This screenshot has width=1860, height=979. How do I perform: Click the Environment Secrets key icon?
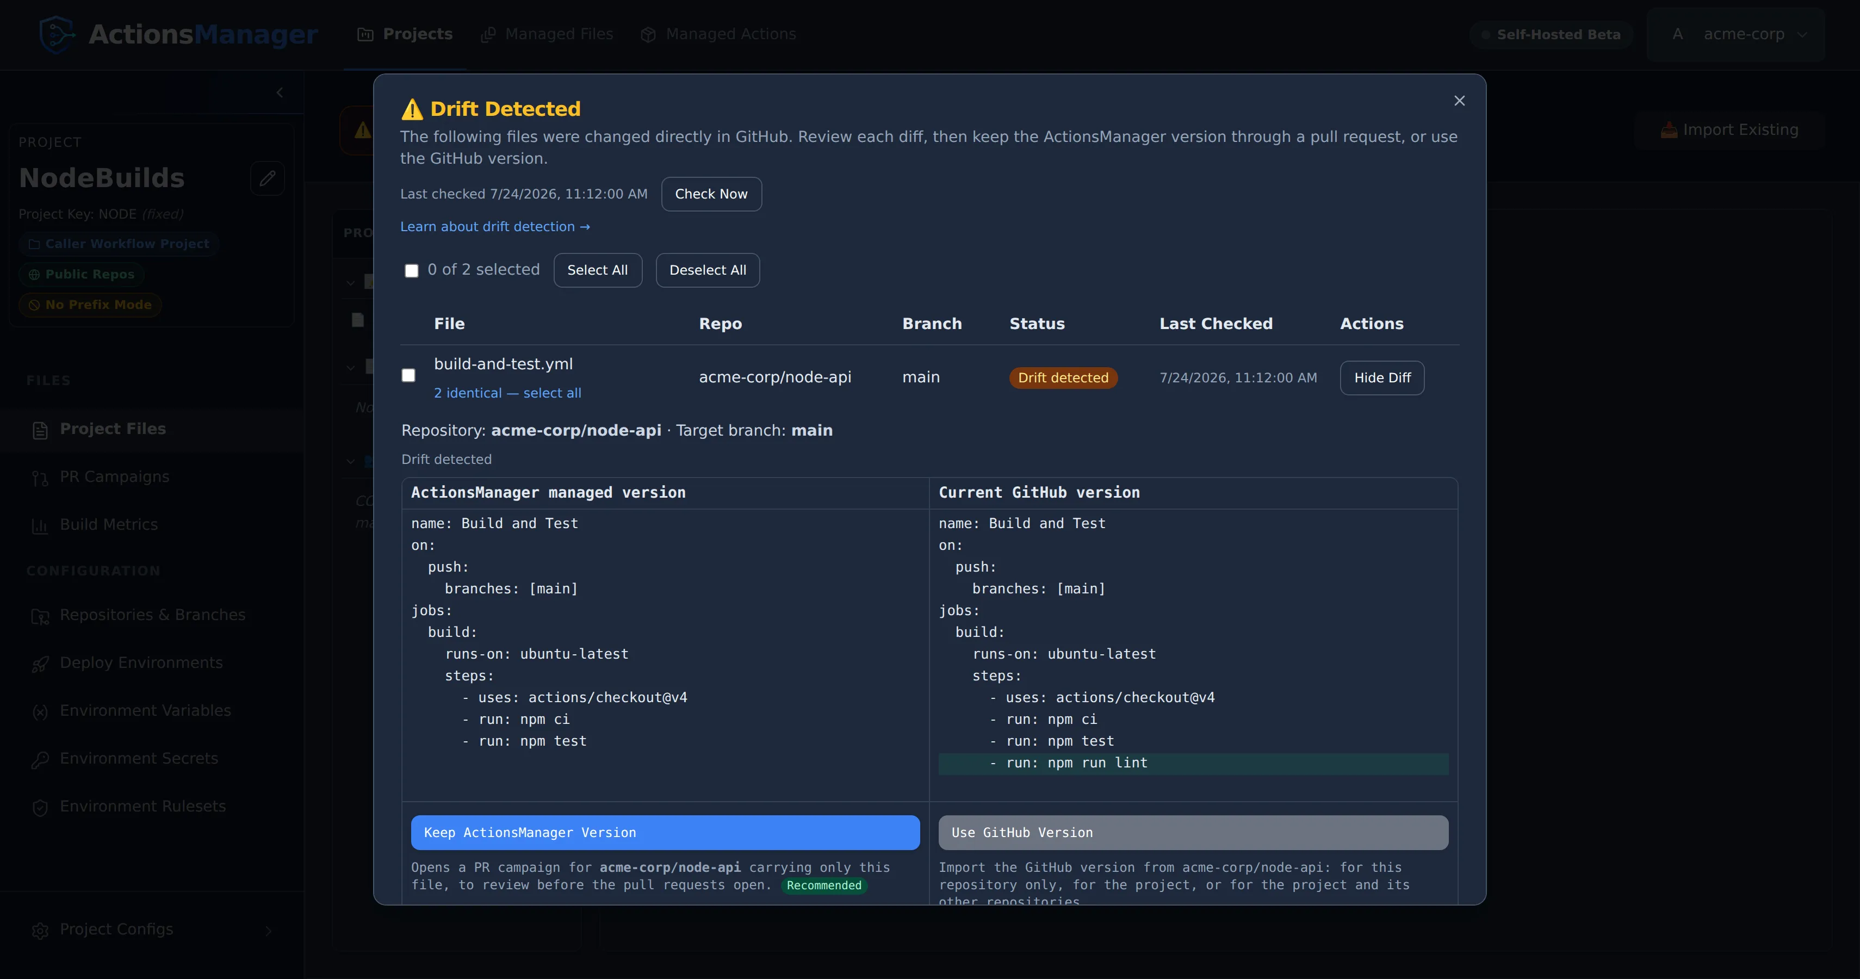point(40,759)
